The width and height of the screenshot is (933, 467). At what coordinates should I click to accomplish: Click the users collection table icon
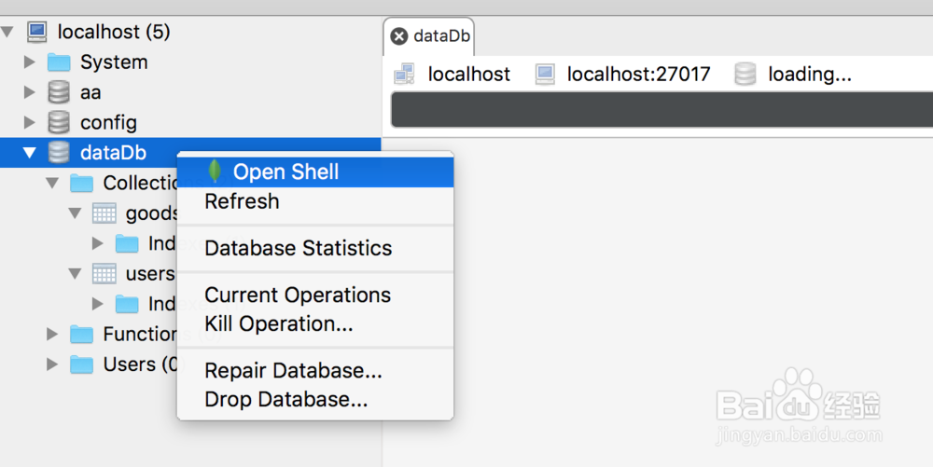104,274
